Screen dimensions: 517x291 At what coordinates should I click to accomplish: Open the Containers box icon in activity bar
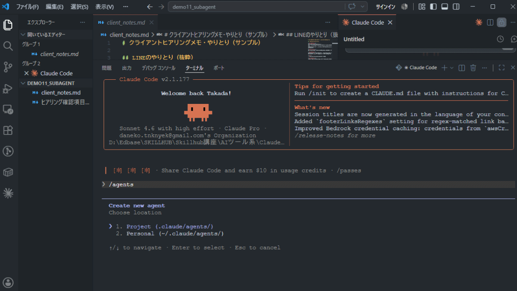click(x=8, y=172)
